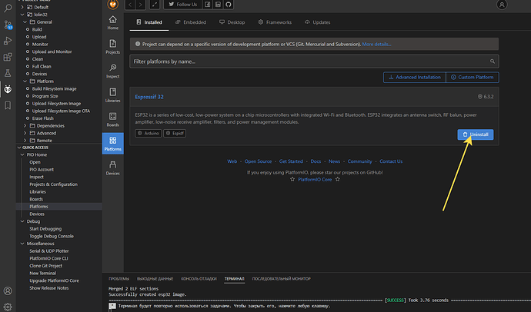
Task: Go to PIO Home icon
Action: pos(112,22)
